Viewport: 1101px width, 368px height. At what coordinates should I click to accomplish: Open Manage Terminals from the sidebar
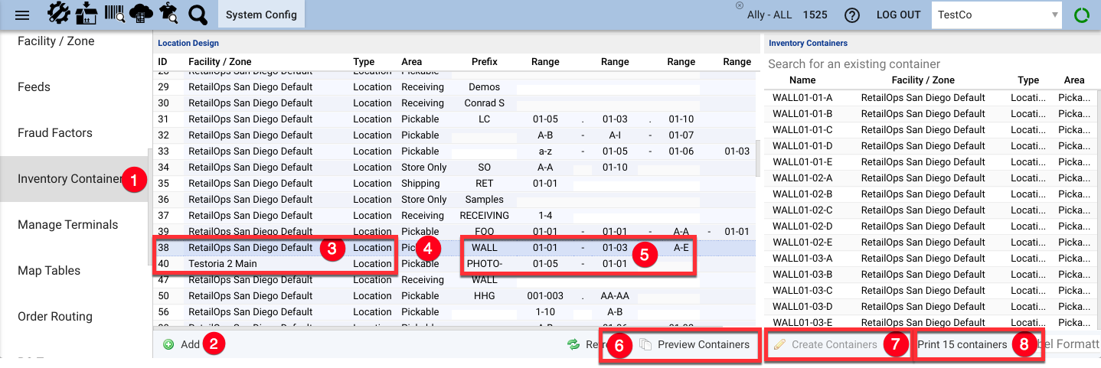click(67, 225)
